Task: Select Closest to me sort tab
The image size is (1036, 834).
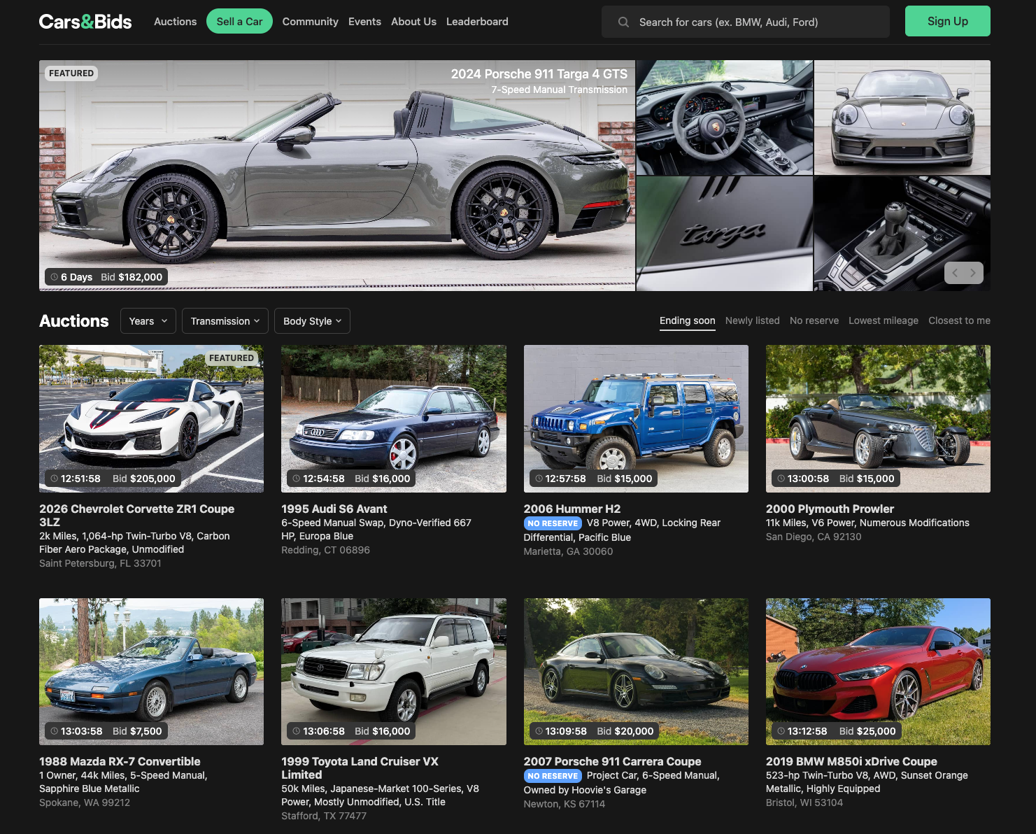Action: pos(960,320)
